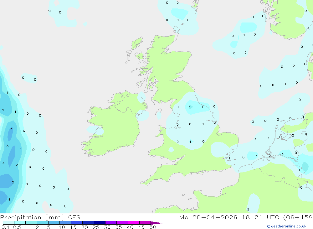Viewport: 313px width, 229px height.
Task: Click the "Precipitation [mm] GFS" title text
Action: coord(40,217)
